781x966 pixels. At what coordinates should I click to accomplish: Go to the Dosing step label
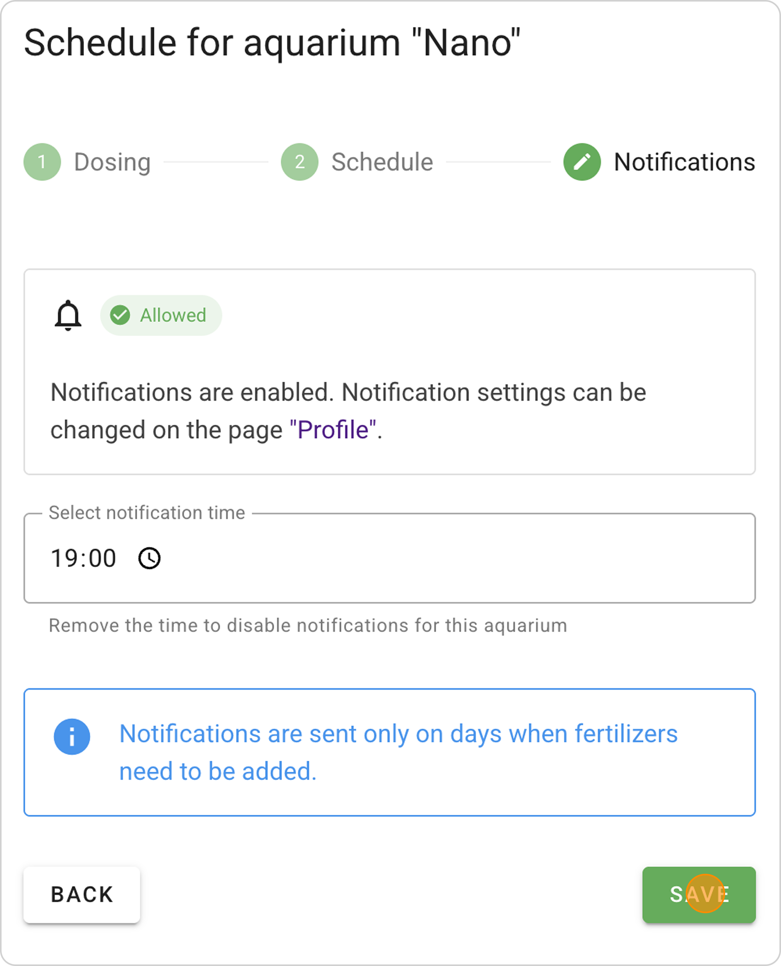pyautogui.click(x=112, y=162)
